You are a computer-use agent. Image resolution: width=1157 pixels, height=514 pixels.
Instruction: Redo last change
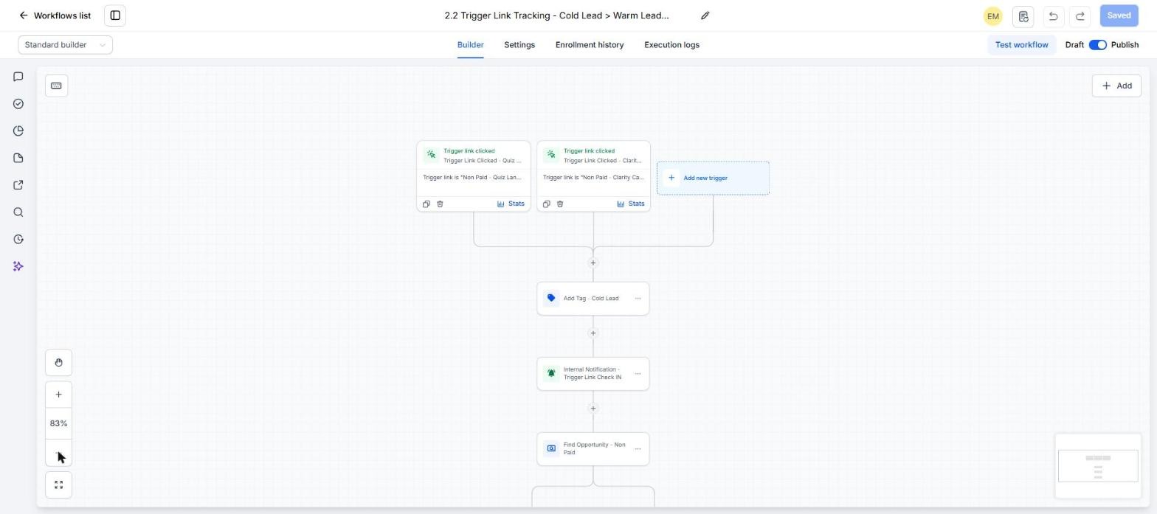[1080, 15]
